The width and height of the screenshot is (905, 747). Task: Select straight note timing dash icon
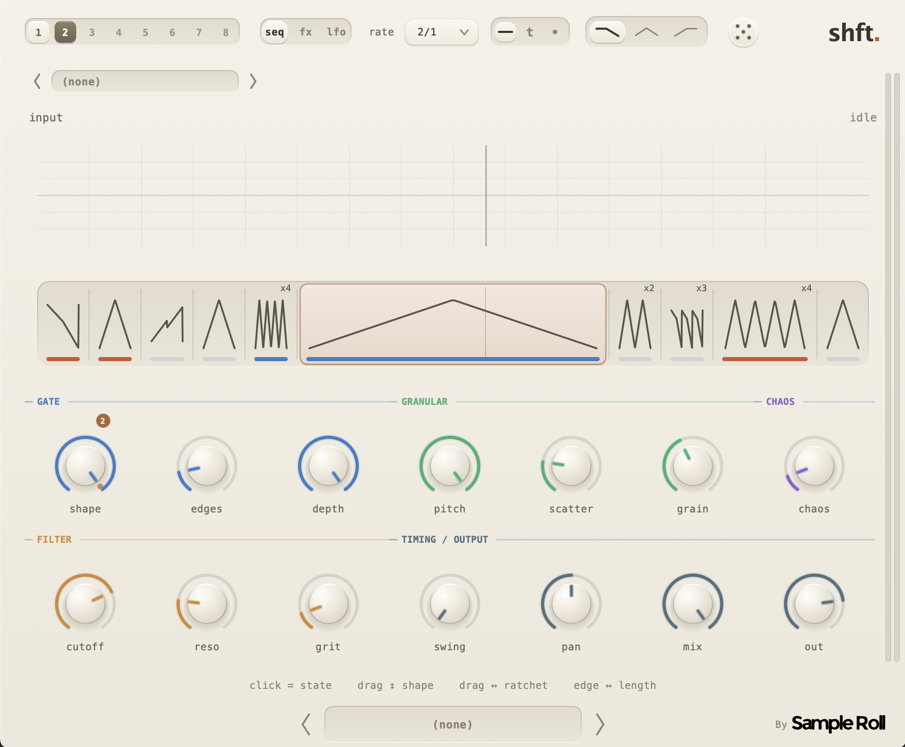tap(506, 32)
